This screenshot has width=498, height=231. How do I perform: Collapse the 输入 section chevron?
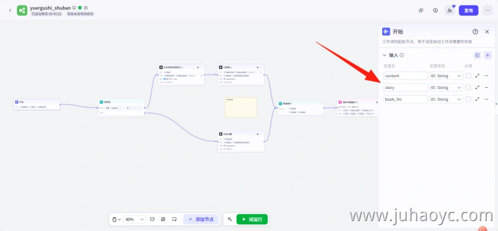(384, 55)
